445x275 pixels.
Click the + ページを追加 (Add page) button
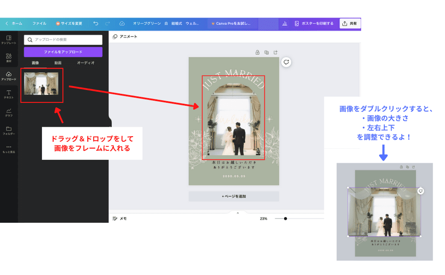pos(234,196)
